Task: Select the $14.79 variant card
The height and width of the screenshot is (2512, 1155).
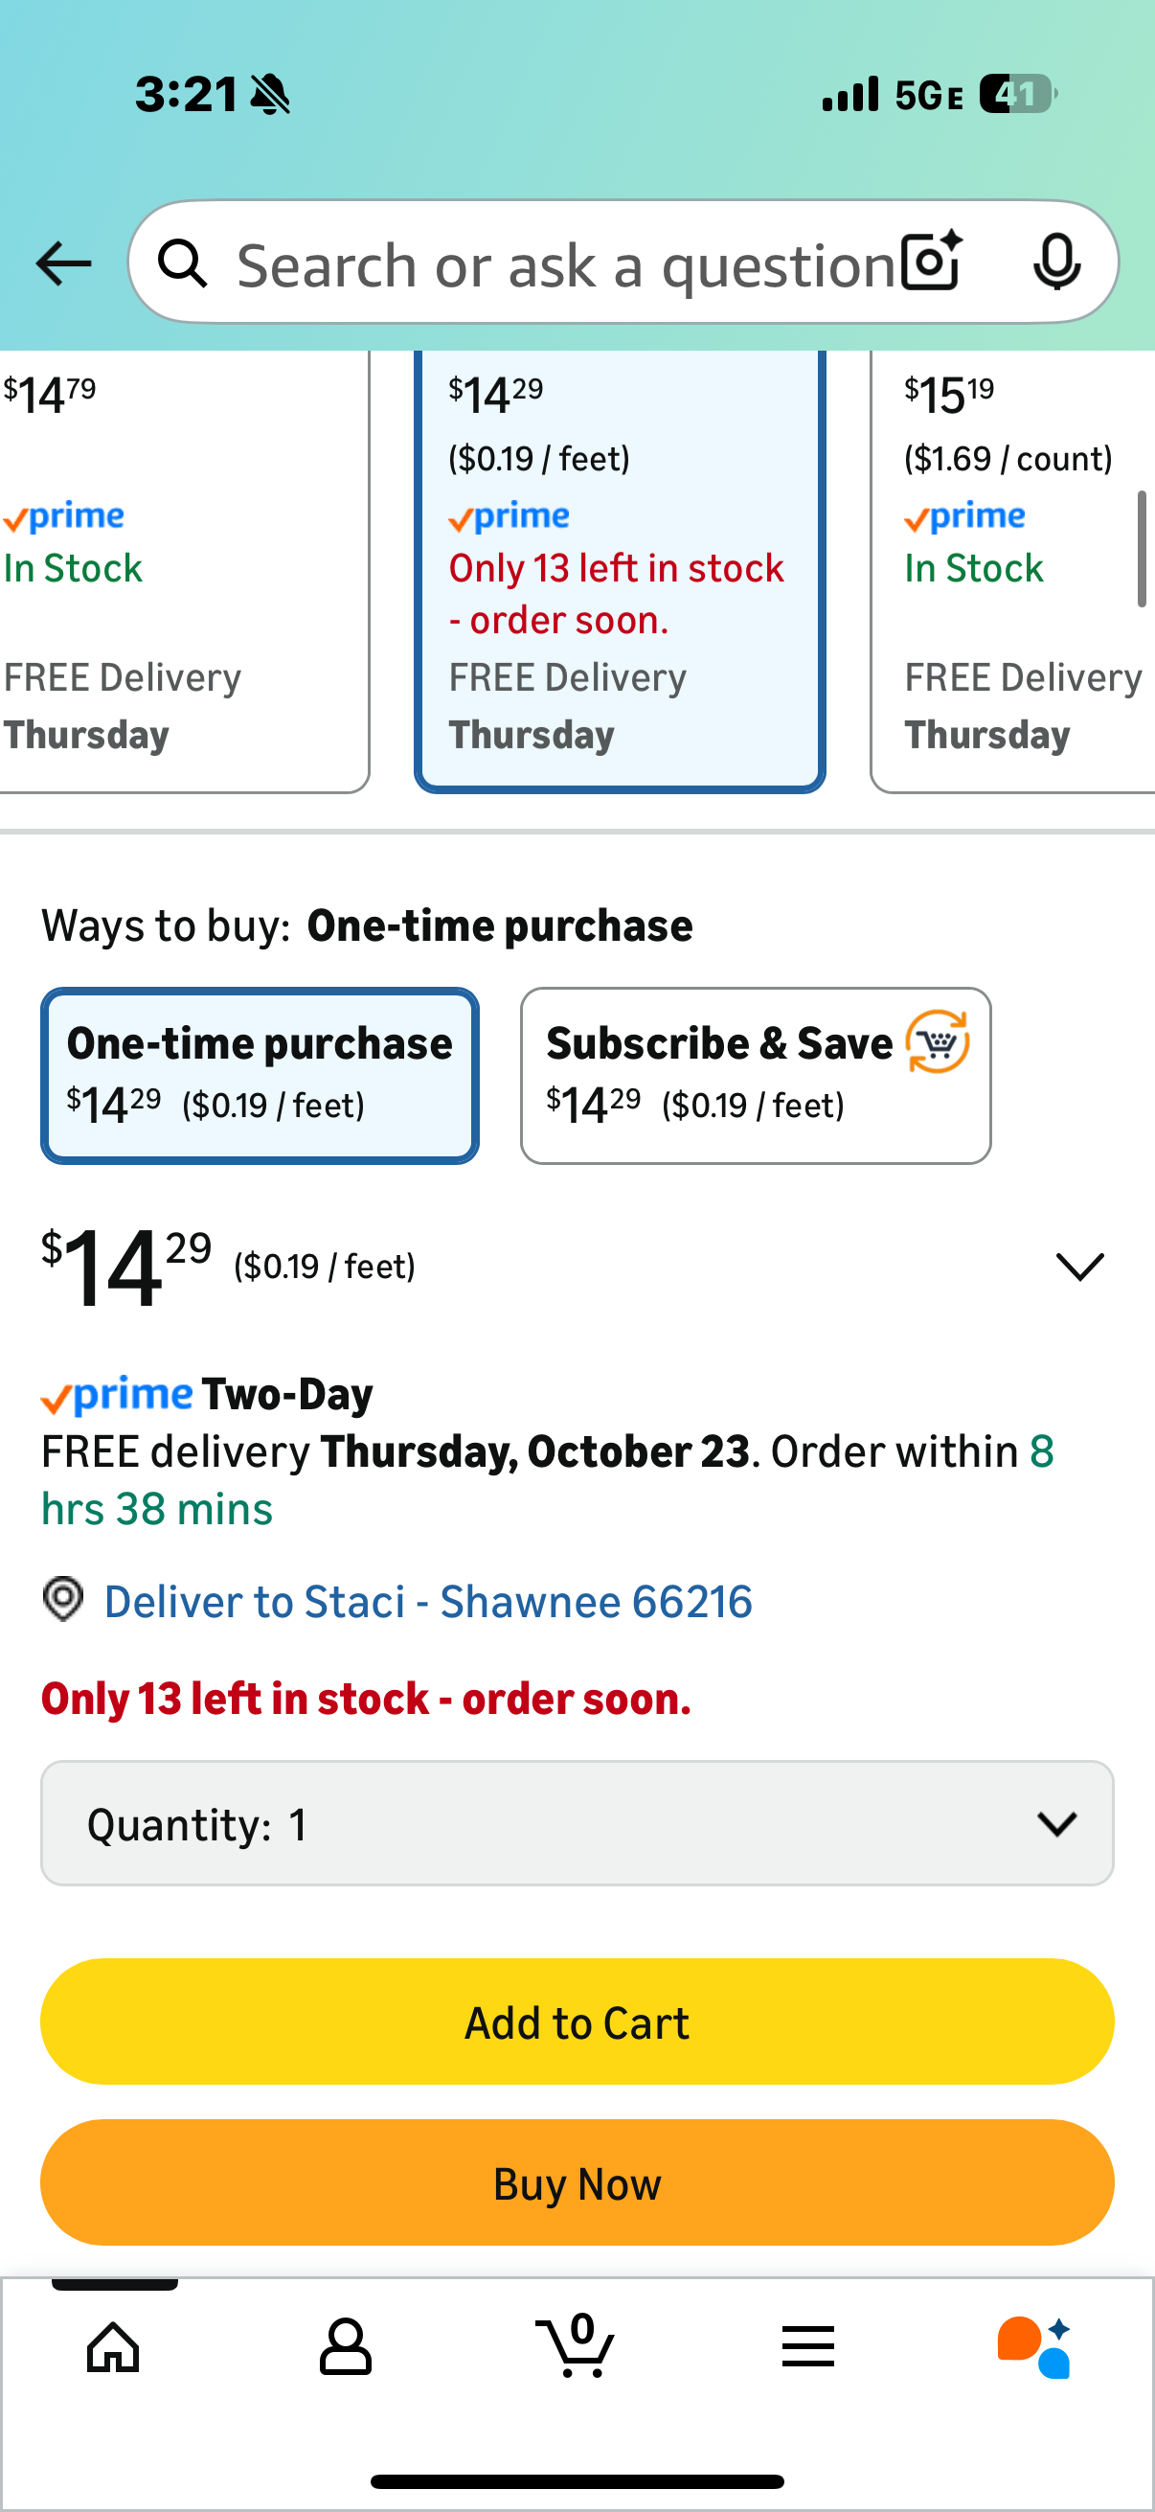Action: click(x=175, y=570)
